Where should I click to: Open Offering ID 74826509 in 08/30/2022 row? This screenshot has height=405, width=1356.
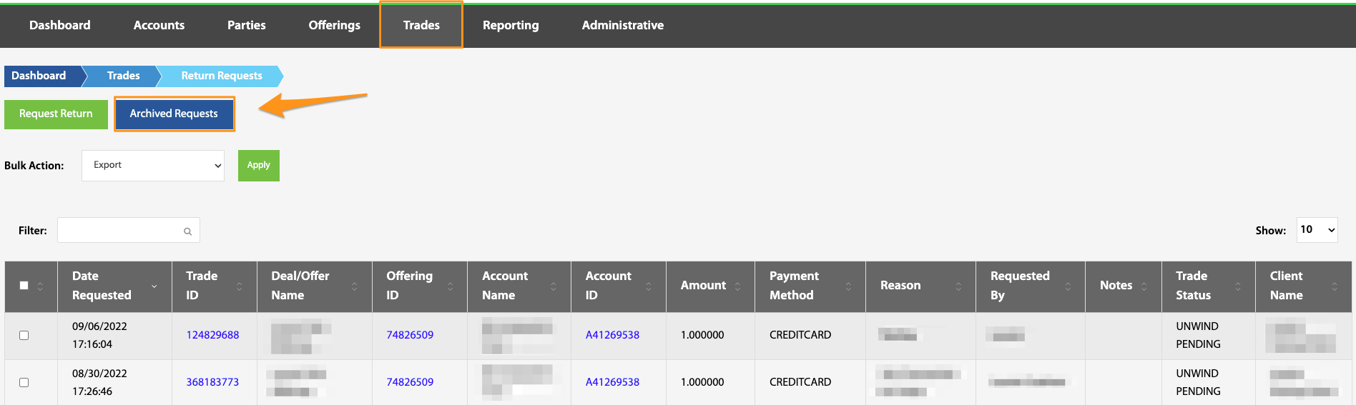pos(410,382)
